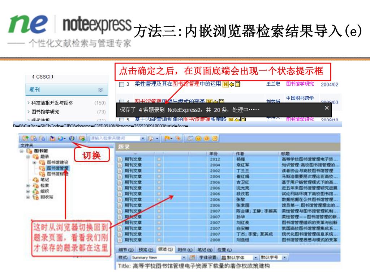Switch to the 细节 (D) tab
This screenshot has width=370, height=278.
[x=126, y=250]
